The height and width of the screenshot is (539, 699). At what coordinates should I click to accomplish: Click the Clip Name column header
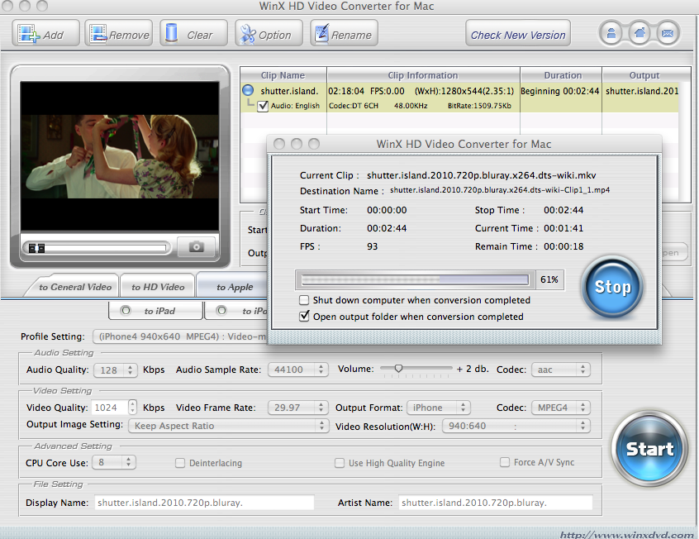[x=283, y=75]
